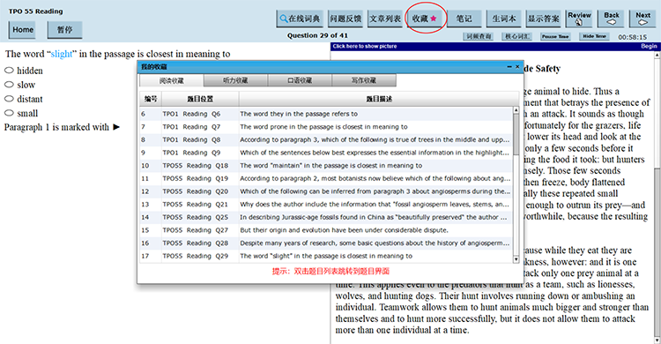The height and width of the screenshot is (344, 661).
Task: Select the 'small' answer option
Action: [x=9, y=113]
